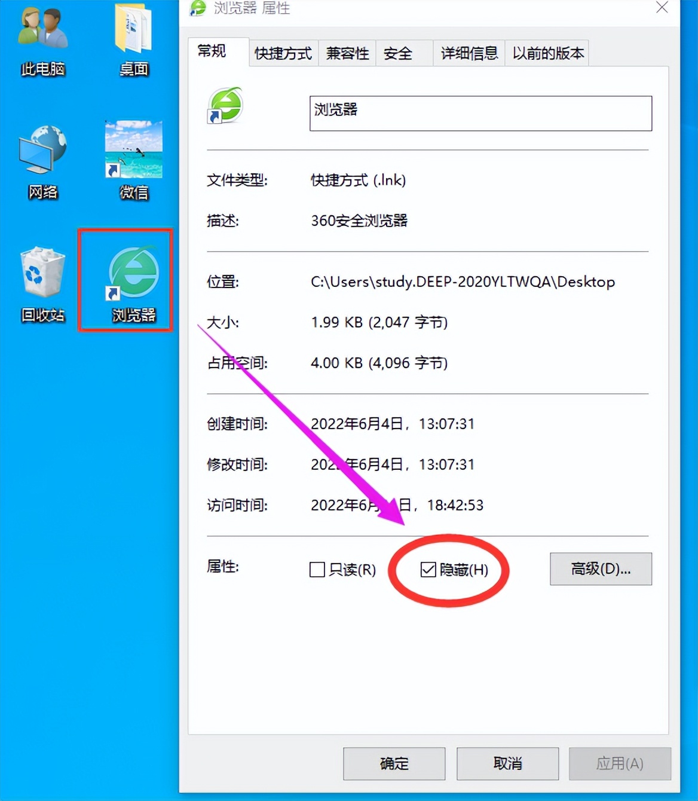Image resolution: width=698 pixels, height=801 pixels.
Task: Switch to the 快捷方式 tab
Action: point(283,53)
